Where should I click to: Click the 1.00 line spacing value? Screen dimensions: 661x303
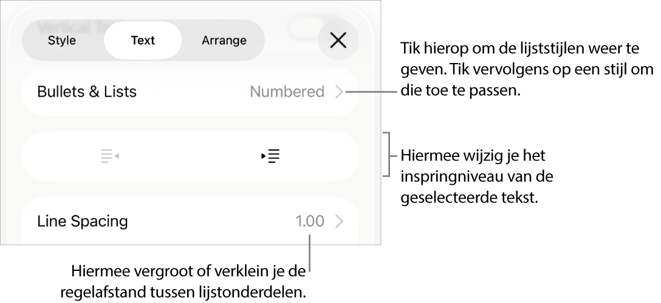310,221
